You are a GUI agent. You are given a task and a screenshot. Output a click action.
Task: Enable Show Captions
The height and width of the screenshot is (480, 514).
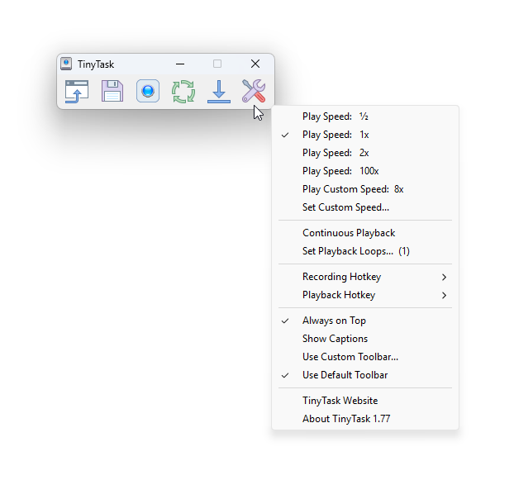pyautogui.click(x=365, y=339)
